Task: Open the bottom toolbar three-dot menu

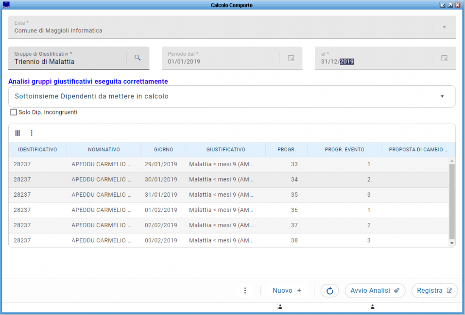Action: 245,291
